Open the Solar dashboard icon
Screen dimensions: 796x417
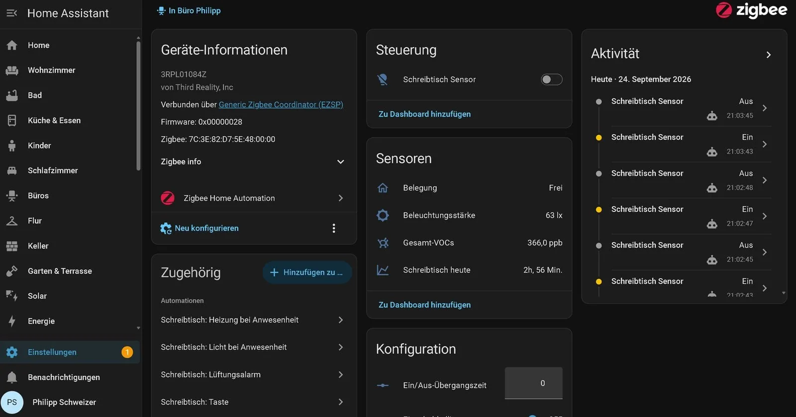coord(12,296)
